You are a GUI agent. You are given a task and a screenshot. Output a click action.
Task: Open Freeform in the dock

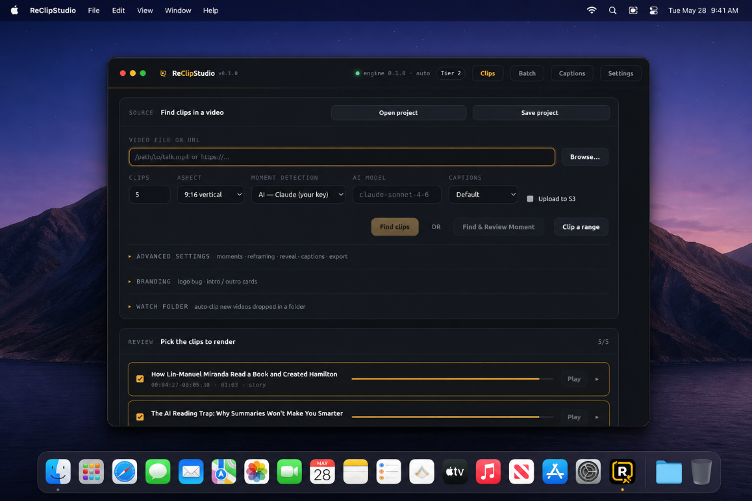[x=421, y=472]
